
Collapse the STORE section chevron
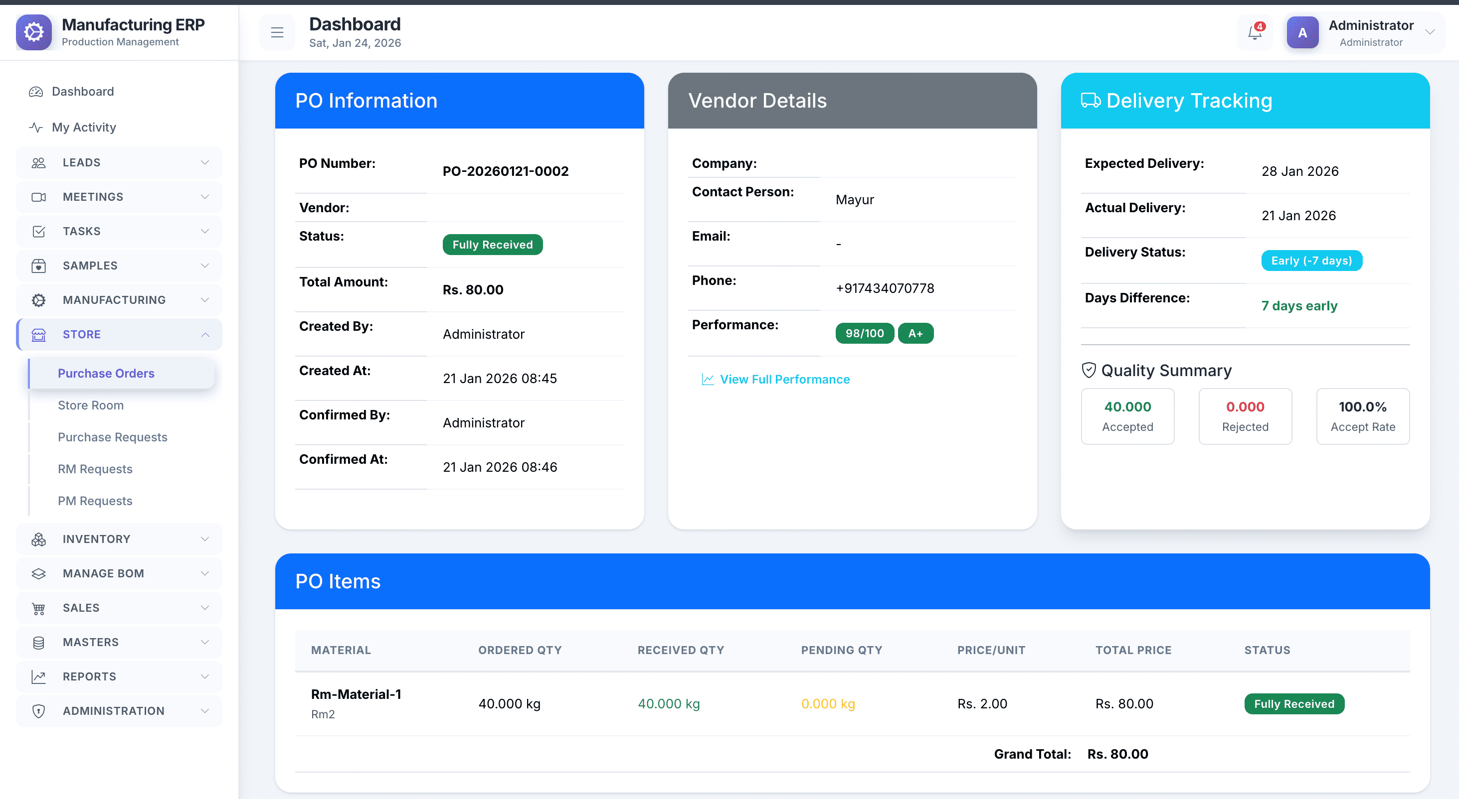pyautogui.click(x=205, y=334)
